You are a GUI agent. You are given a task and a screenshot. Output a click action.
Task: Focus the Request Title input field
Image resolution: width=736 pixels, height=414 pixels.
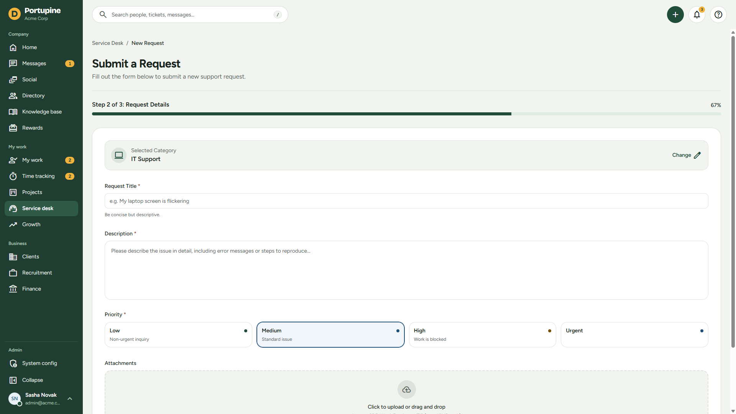(x=406, y=201)
